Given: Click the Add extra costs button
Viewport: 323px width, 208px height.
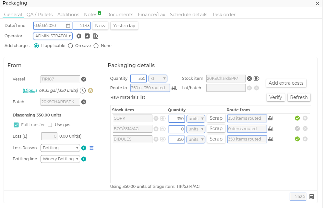Looking at the screenshot, I should (286, 83).
